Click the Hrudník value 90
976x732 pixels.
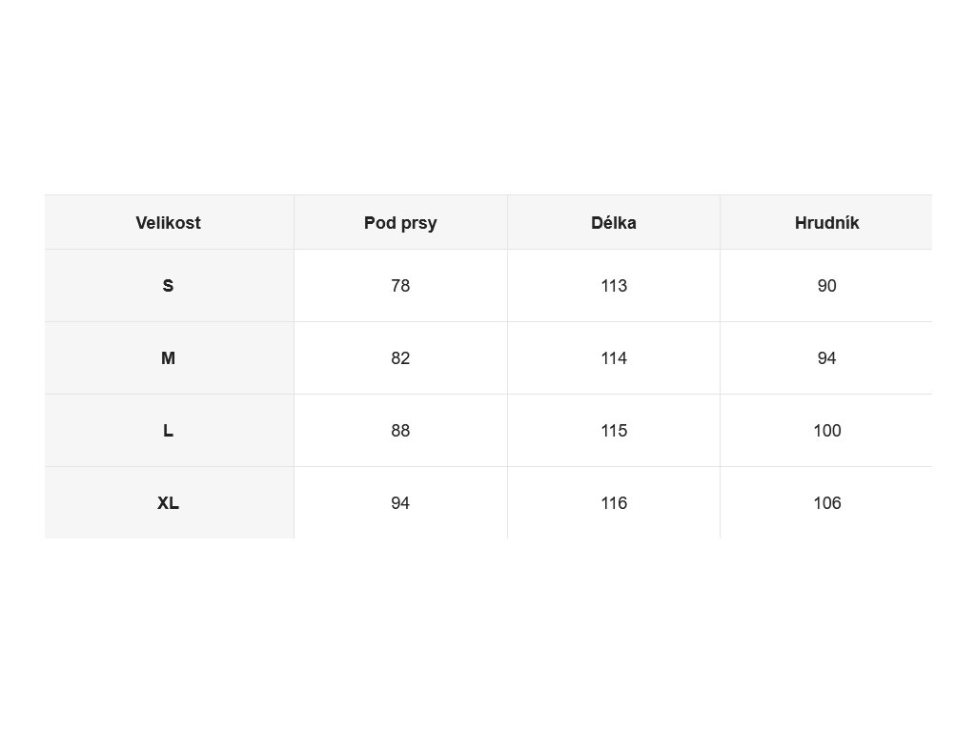coord(826,286)
